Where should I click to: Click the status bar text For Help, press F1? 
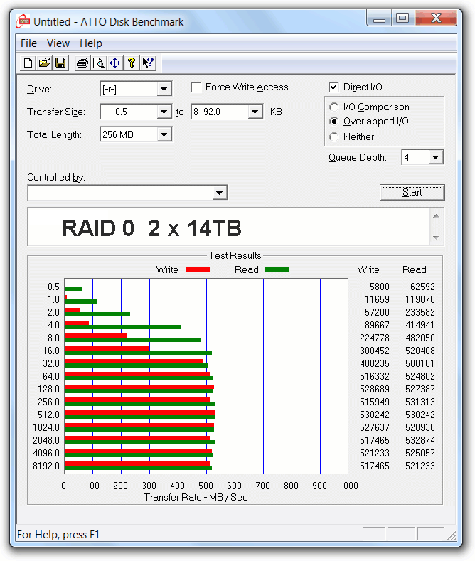58,535
